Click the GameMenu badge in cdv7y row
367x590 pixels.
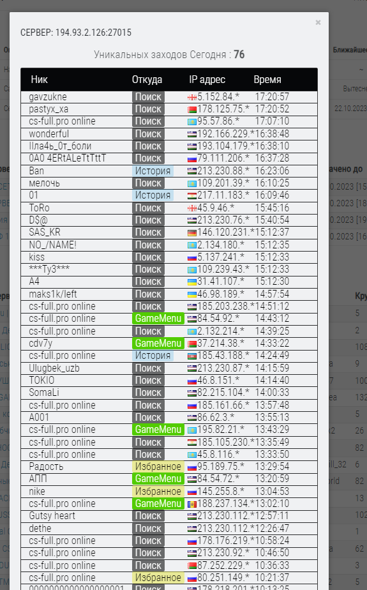point(158,343)
